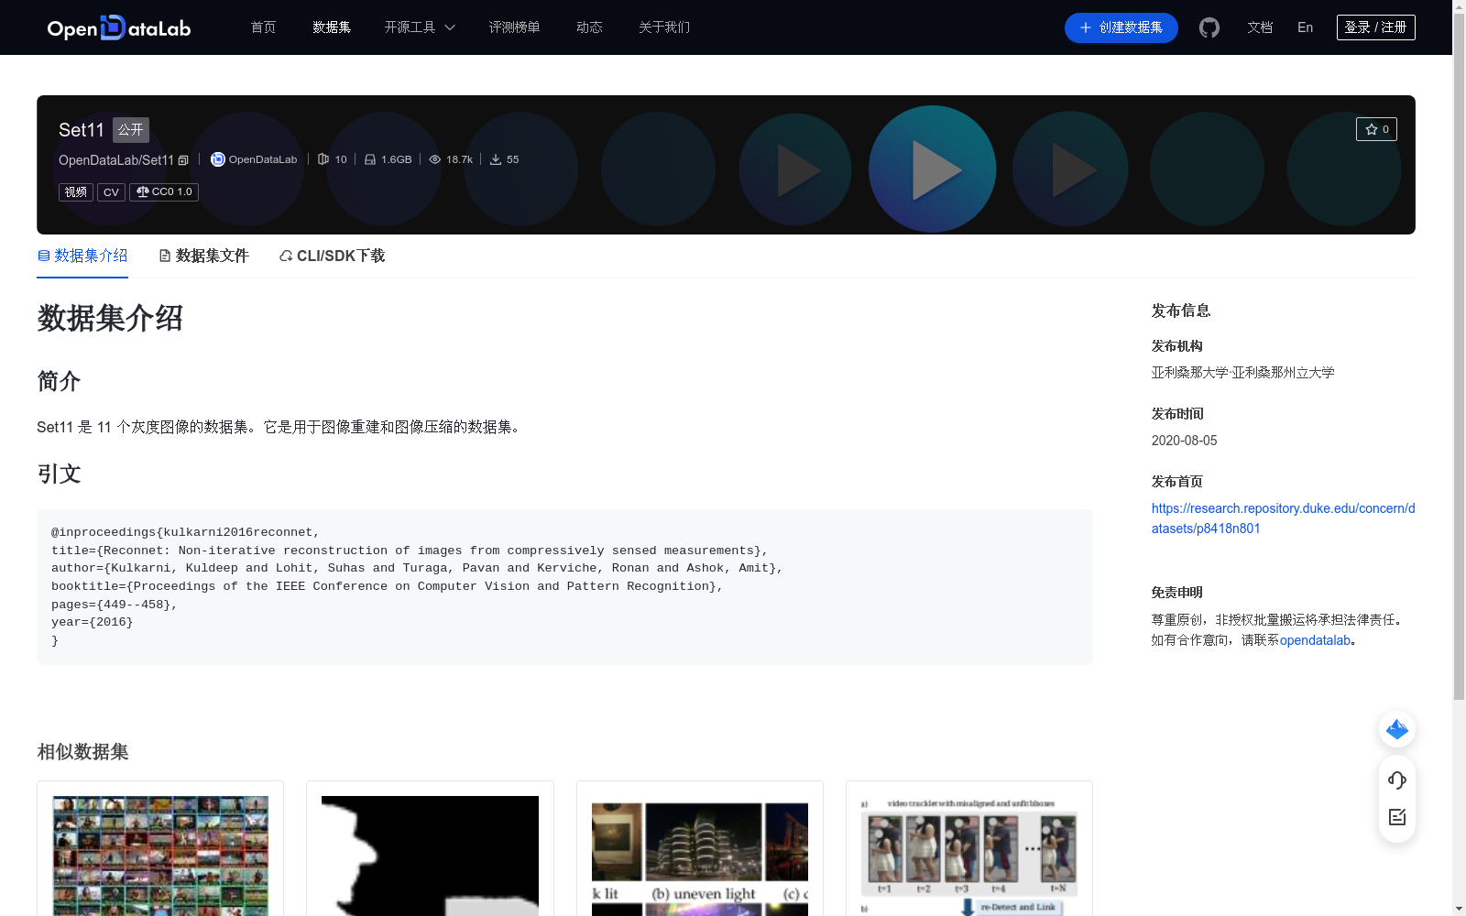Expand the 开源工具 dropdown menu
Viewport: 1466px width, 916px height.
(x=419, y=27)
